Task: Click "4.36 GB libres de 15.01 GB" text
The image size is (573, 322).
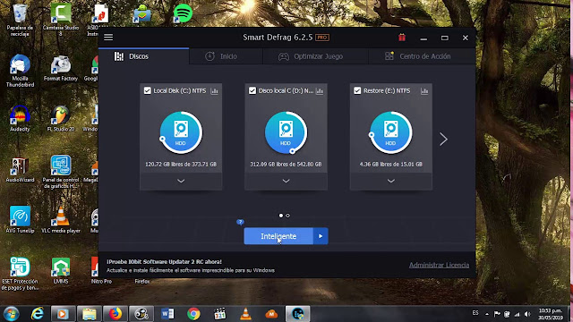Action: click(390, 165)
